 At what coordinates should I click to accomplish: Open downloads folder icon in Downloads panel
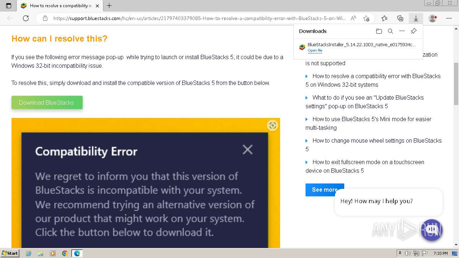click(x=379, y=31)
